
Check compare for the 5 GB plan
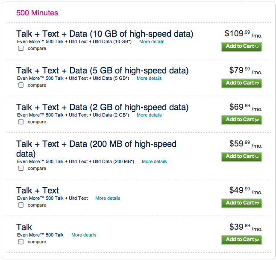click(x=21, y=85)
